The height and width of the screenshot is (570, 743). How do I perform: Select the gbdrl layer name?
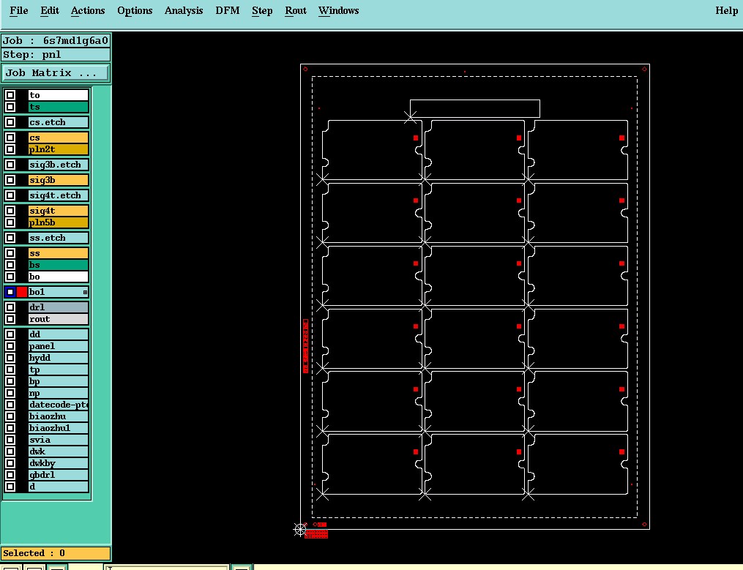point(59,475)
